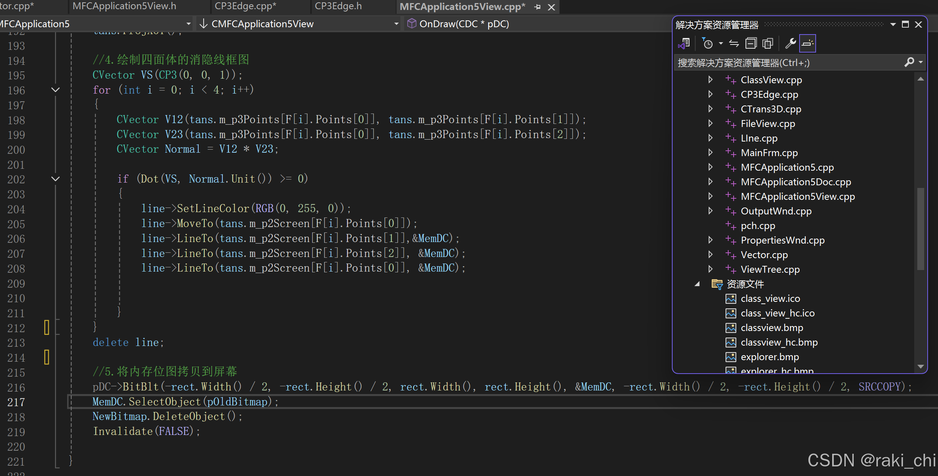Switch to the MFCApplication5View.h tab
938x476 pixels.
tap(124, 6)
